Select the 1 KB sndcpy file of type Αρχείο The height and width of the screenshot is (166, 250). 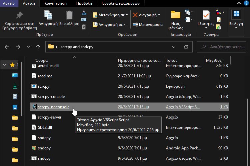coord(129,138)
